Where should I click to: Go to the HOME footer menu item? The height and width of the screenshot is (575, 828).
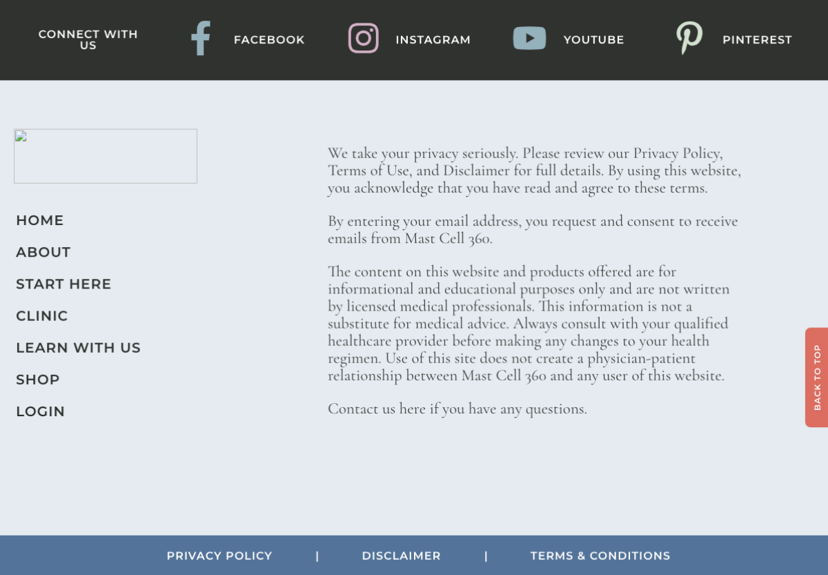(x=40, y=221)
